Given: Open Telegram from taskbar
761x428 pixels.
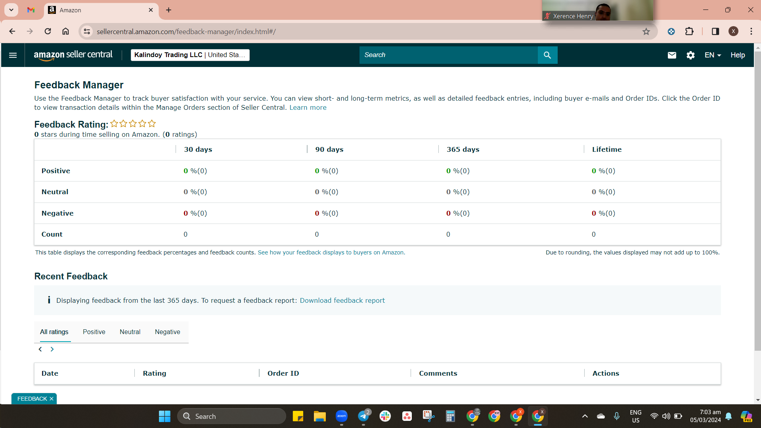Looking at the screenshot, I should click(363, 417).
